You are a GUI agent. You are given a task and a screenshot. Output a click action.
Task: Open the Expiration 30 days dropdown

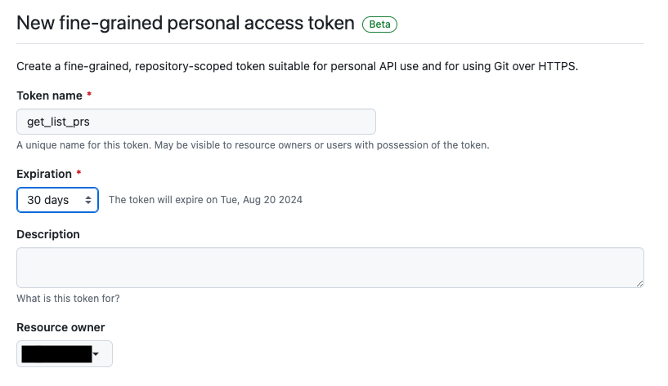(57, 200)
